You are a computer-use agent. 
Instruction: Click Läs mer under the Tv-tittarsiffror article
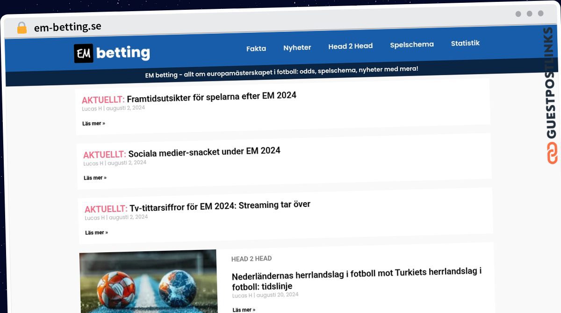point(96,232)
